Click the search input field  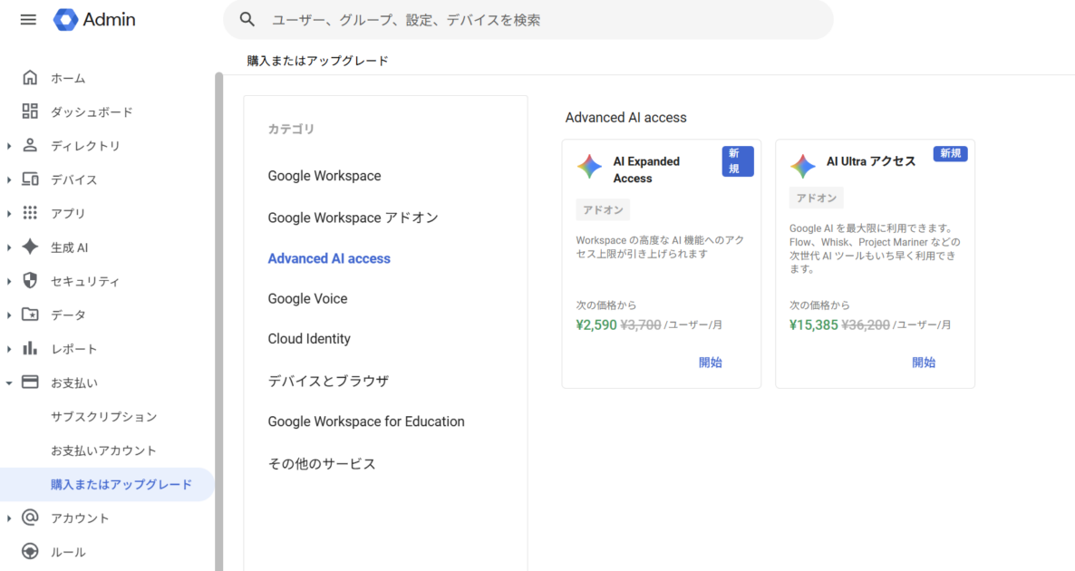(544, 19)
